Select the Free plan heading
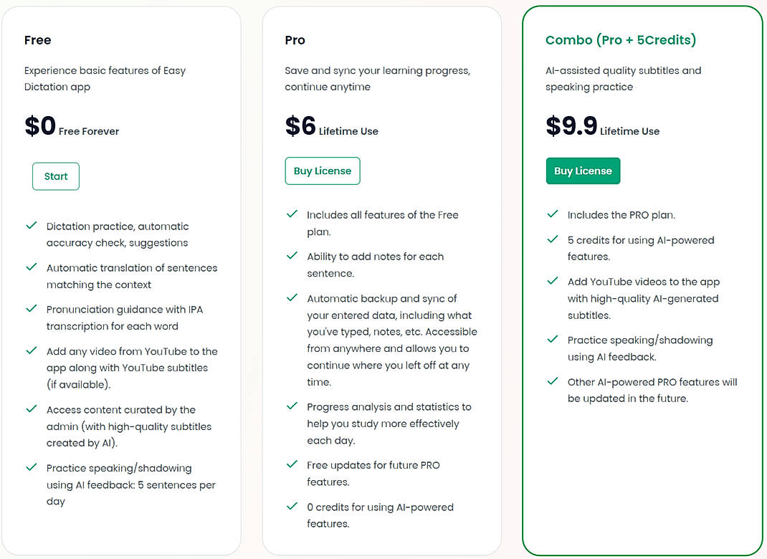Viewport: 767px width, 559px height. 37,40
